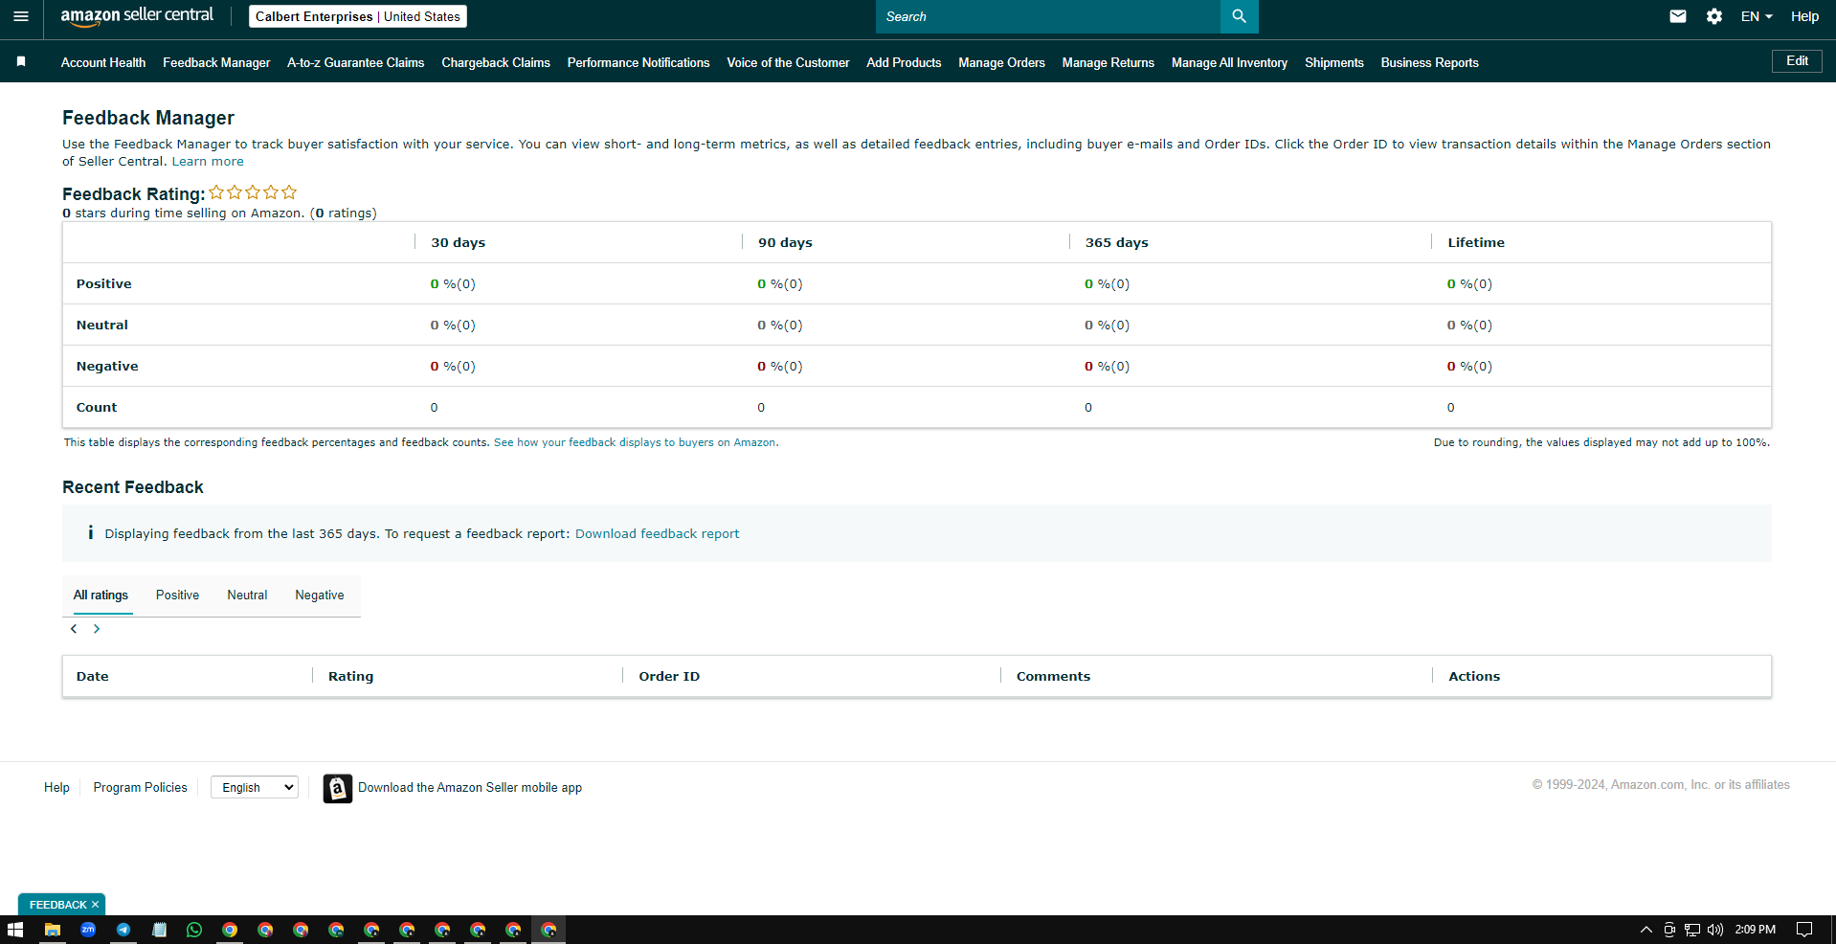1836x944 pixels.
Task: Open Business Reports
Action: (1429, 62)
